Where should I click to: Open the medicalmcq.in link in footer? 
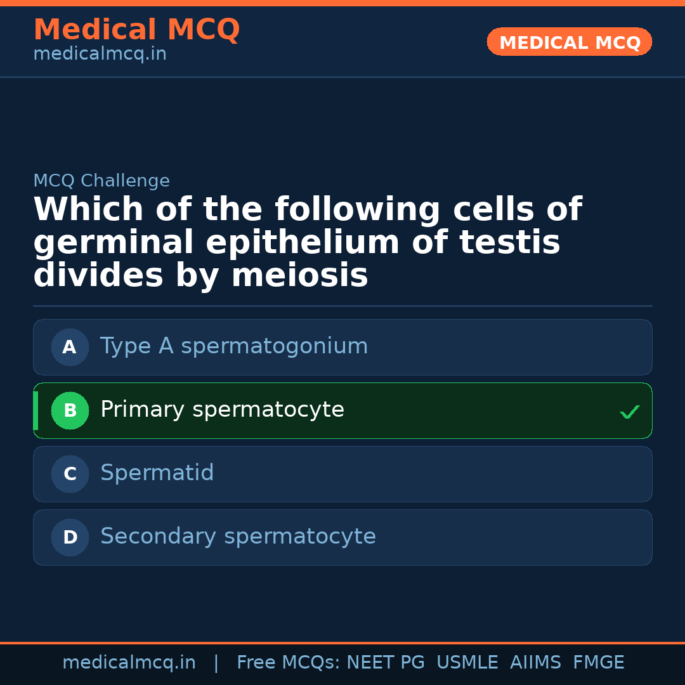coord(129,663)
